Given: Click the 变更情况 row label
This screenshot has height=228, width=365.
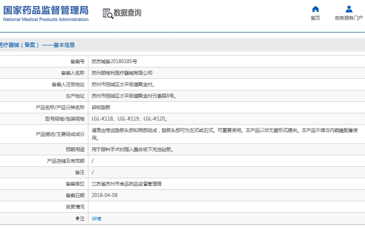Looking at the screenshot, I should tap(75, 207).
